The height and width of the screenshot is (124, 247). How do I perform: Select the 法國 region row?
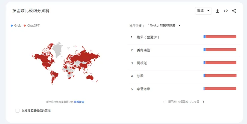click(x=184, y=76)
